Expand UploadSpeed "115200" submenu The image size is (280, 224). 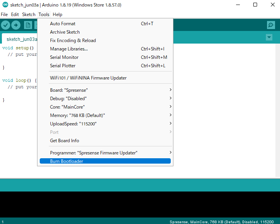click(105, 123)
